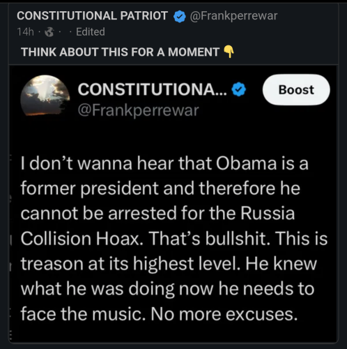Click the blue verified badge beside CONSTITUTIONAL PATRIOT
Viewport: 347px width, 349px height.
179,17
